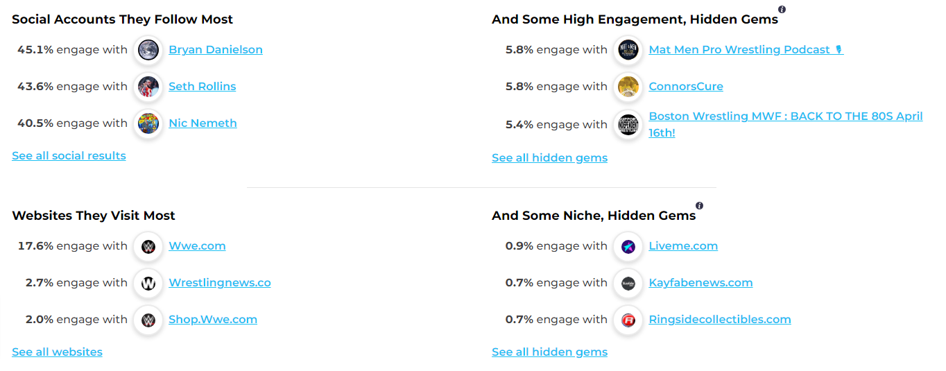
Task: Click Seth Rollins' avatar icon
Action: (x=148, y=87)
